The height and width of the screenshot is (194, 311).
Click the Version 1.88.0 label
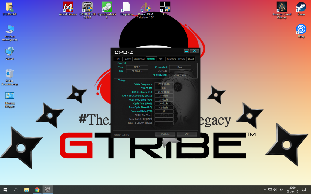pyautogui.click(x=121, y=135)
